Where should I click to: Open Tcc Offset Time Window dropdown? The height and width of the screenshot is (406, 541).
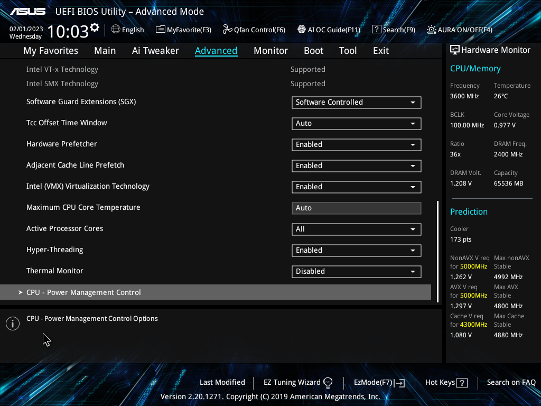[x=357, y=124]
